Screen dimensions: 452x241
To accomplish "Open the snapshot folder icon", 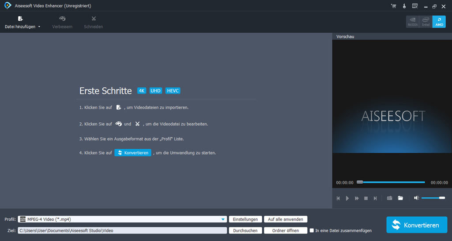I will coord(400,198).
